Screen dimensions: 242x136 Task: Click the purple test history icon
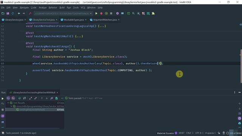(52, 98)
